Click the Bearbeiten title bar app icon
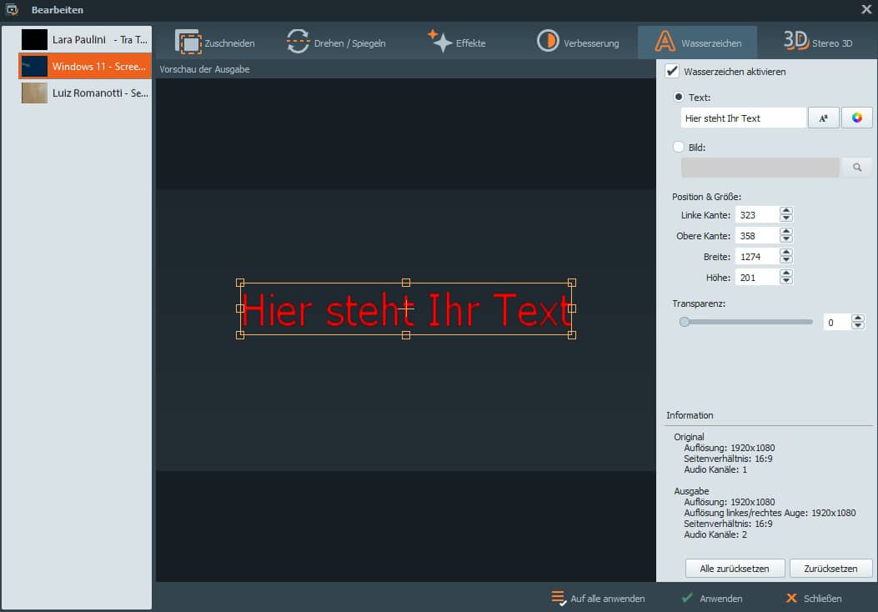 pyautogui.click(x=12, y=9)
